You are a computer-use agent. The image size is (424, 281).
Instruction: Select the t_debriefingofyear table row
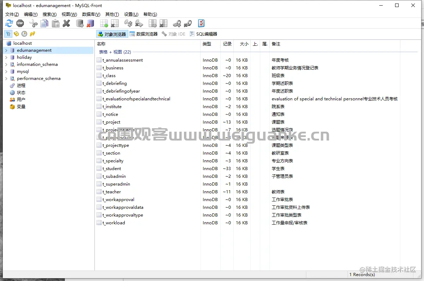(247, 91)
